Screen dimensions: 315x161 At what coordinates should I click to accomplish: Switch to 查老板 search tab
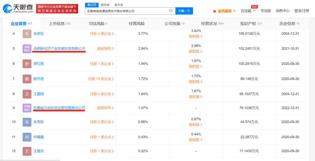tap(105, 5)
